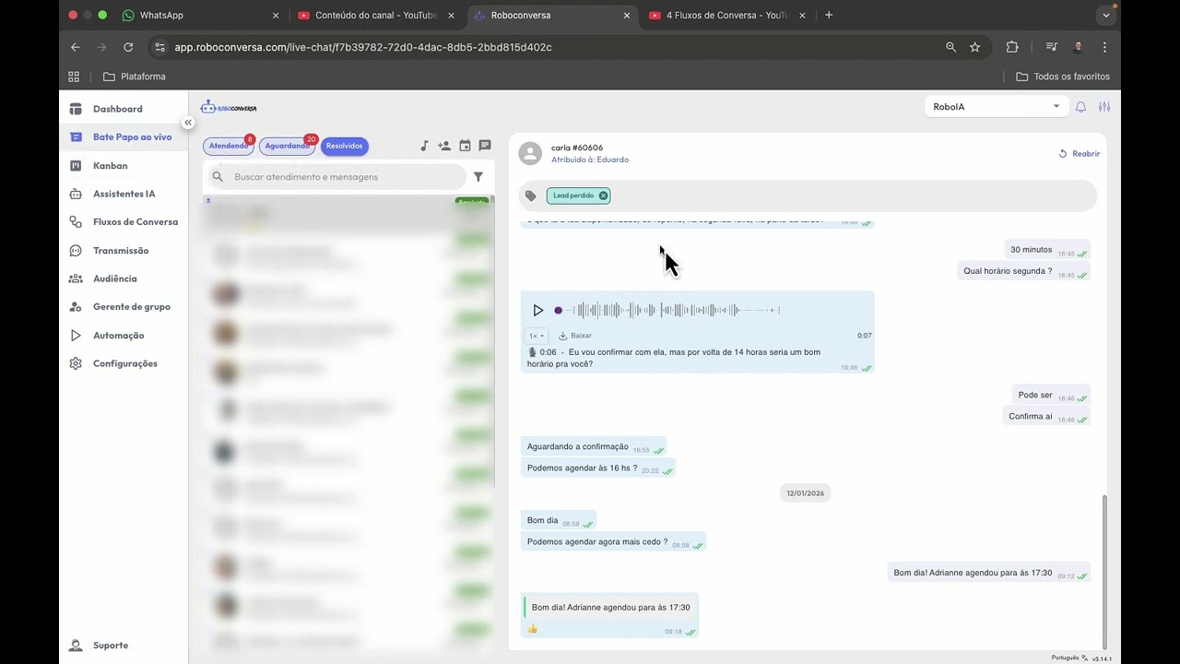Open the settings sliders icon
The image size is (1180, 664).
[1104, 107]
